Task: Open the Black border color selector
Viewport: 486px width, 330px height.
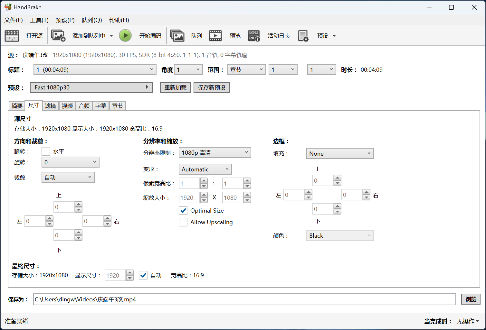Action: tap(340, 236)
